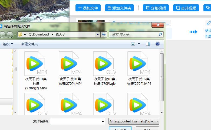Click the 夜天子 path segment

(x=61, y=34)
